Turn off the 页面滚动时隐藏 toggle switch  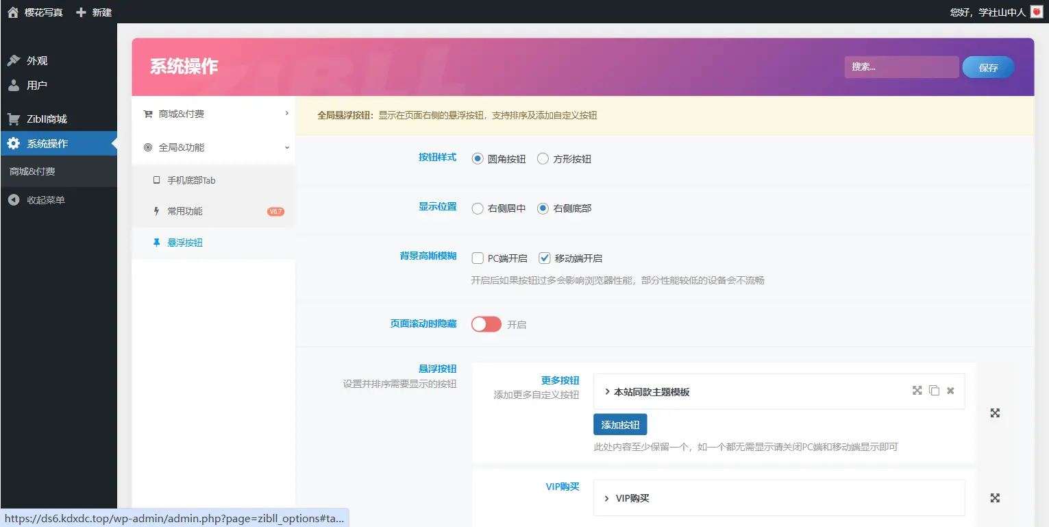coord(486,323)
